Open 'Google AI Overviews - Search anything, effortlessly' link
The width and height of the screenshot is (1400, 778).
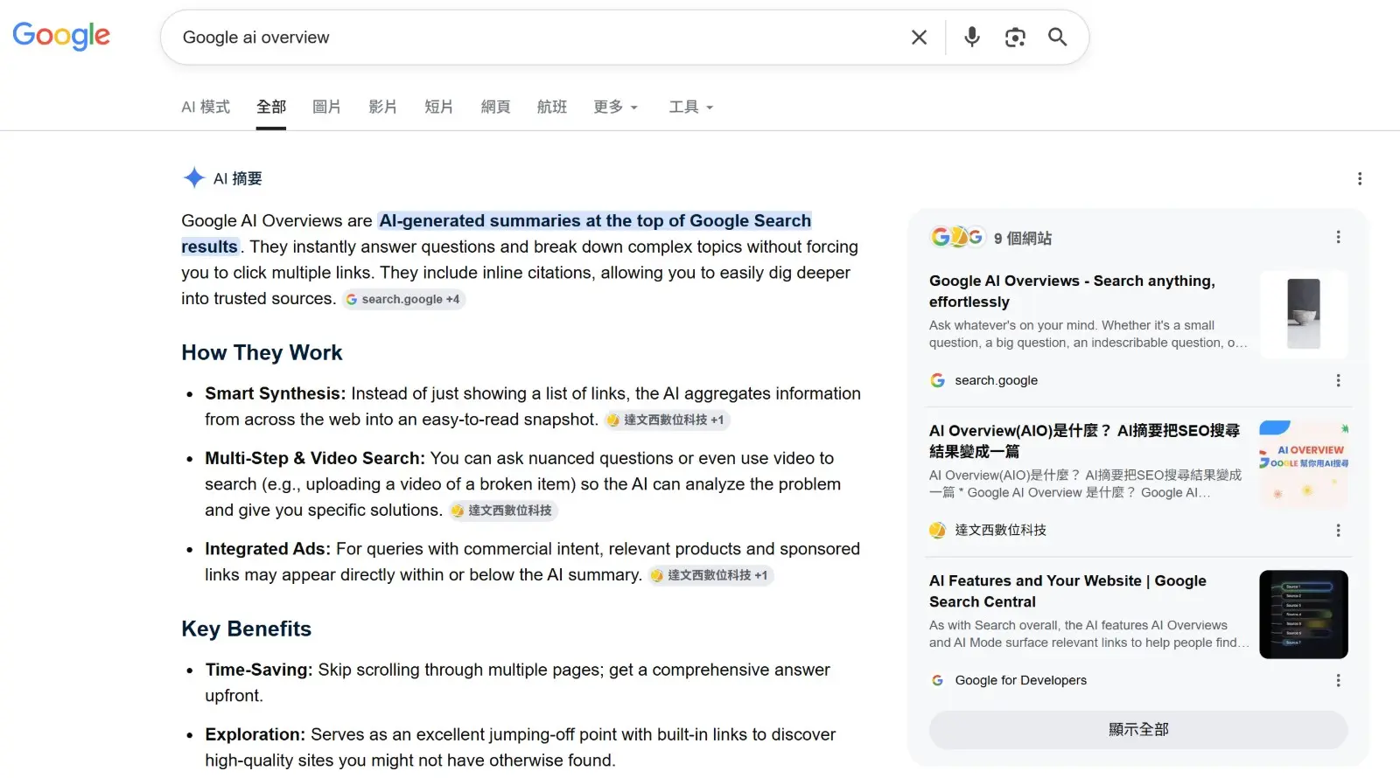pos(1072,291)
